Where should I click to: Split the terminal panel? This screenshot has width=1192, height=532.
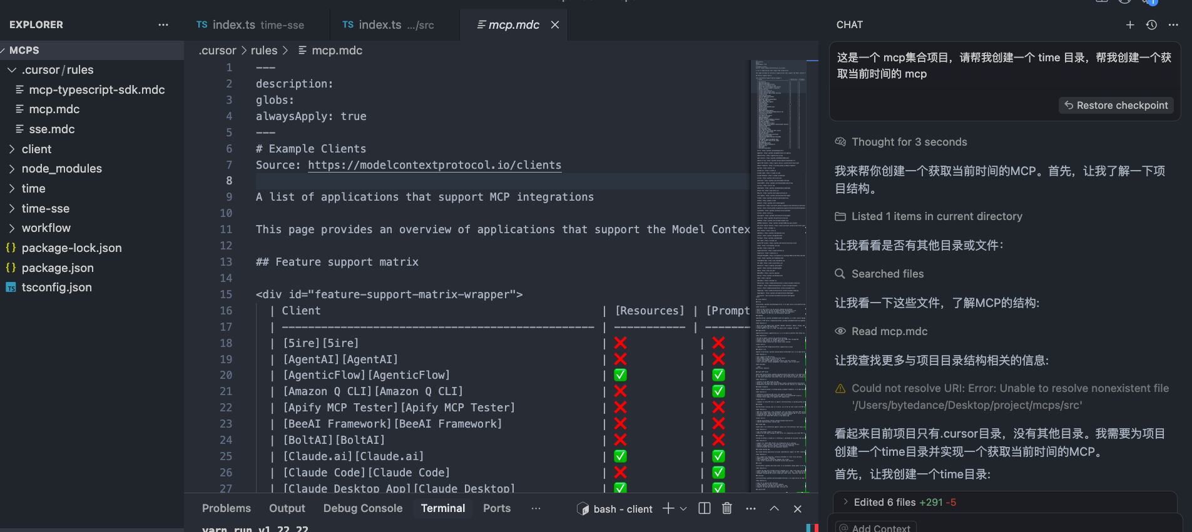point(705,508)
